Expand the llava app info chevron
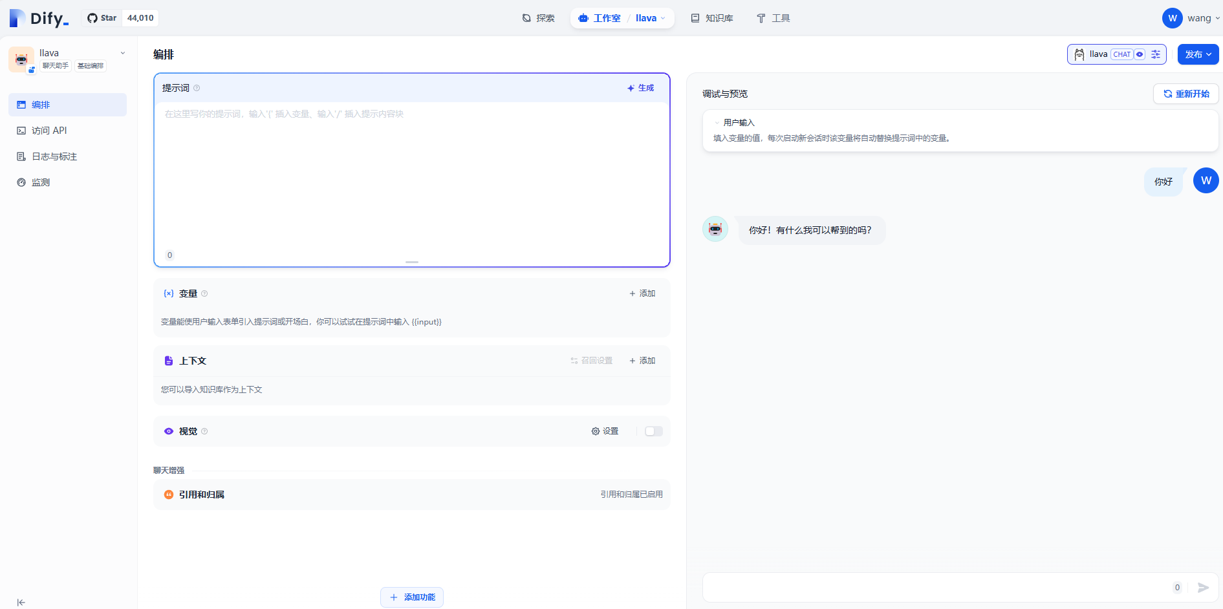1223x609 pixels. coord(123,53)
